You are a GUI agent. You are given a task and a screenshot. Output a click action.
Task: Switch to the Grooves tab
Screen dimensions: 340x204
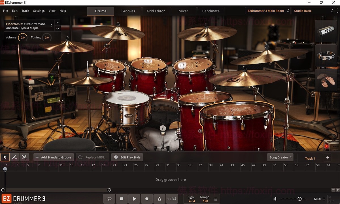128,11
